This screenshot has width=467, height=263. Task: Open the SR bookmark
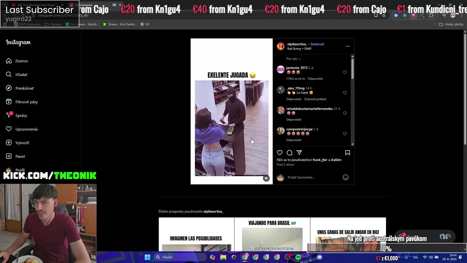coord(145,24)
